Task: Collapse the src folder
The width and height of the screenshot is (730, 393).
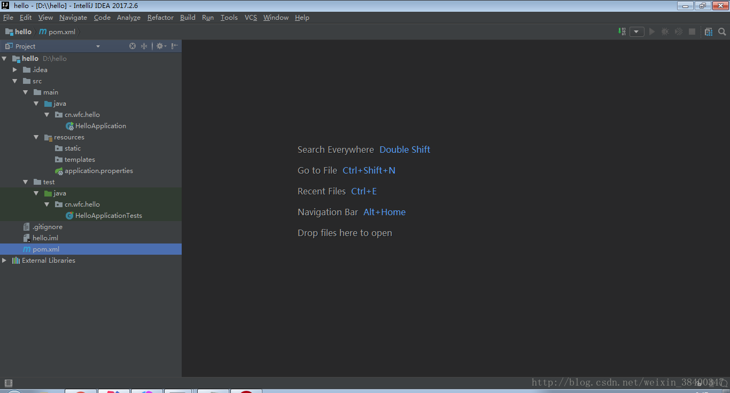Action: tap(15, 81)
